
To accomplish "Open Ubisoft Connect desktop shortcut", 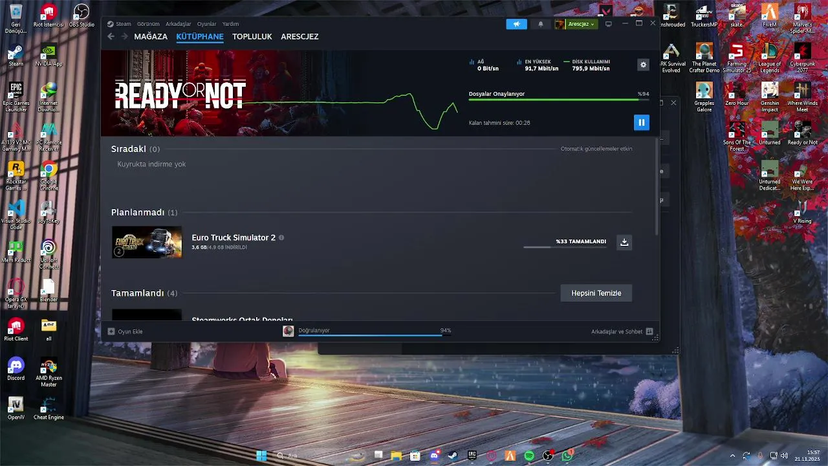I will (49, 254).
